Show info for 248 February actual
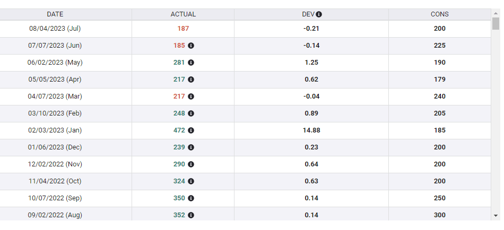The width and height of the screenshot is (504, 230). tap(191, 113)
